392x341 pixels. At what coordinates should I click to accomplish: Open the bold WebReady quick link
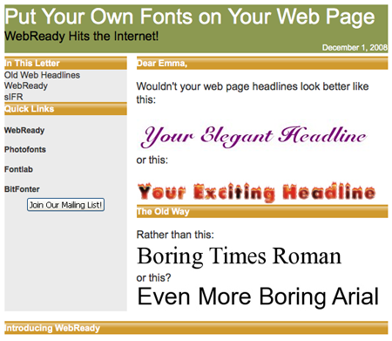(x=24, y=130)
